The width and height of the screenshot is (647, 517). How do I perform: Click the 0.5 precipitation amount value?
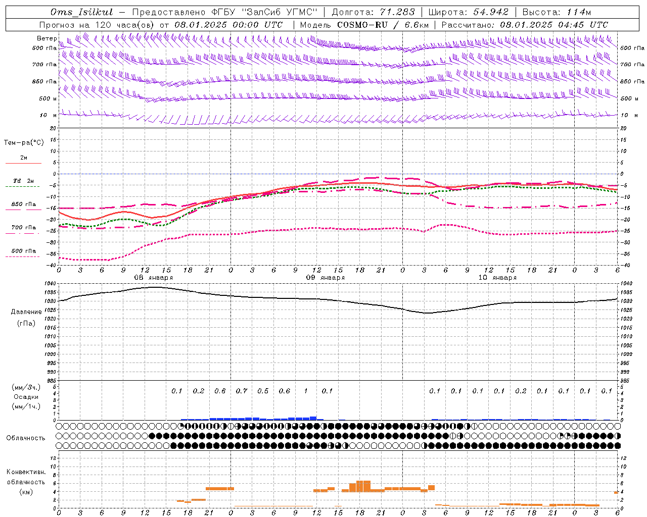(x=263, y=391)
